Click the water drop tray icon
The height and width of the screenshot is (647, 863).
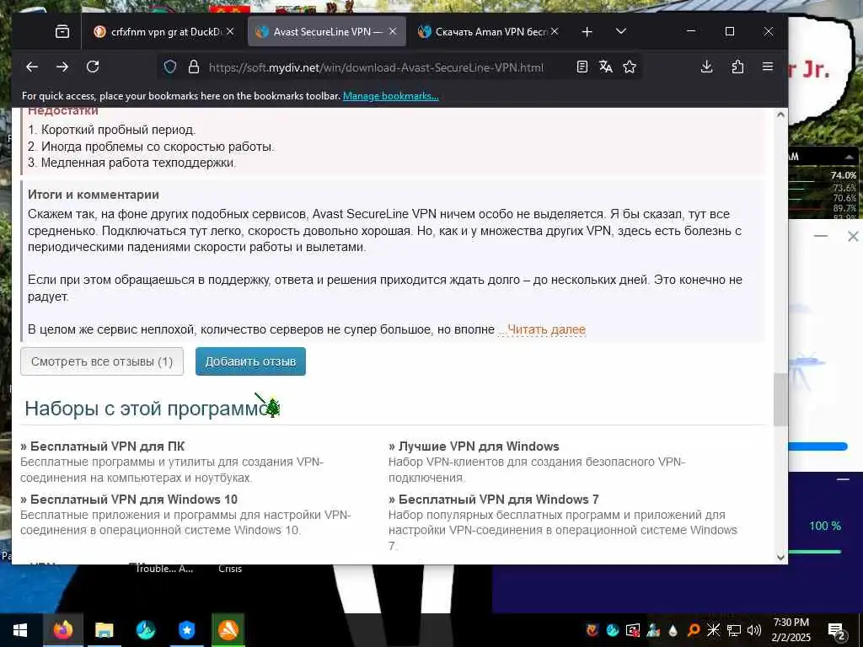pyautogui.click(x=673, y=630)
